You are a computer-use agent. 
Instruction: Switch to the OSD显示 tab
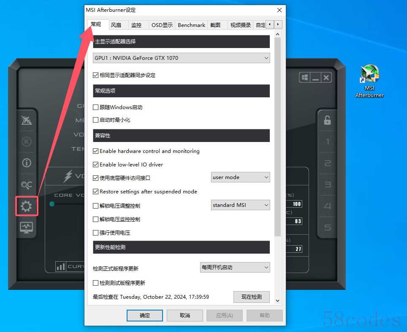tap(162, 25)
